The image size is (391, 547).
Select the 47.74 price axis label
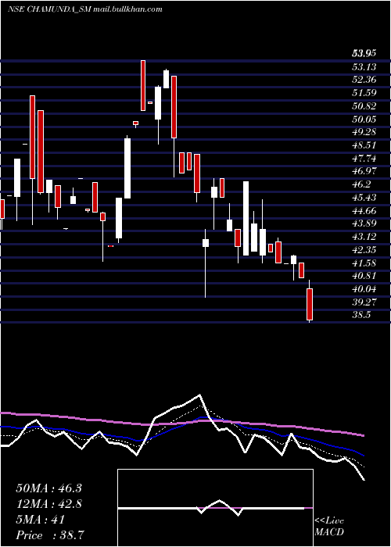[364, 158]
